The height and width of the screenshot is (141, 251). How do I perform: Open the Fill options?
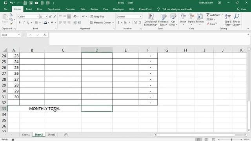point(211,19)
